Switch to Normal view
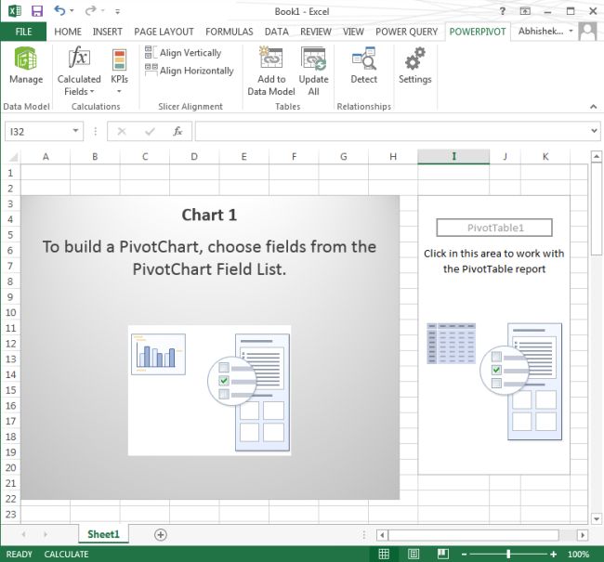 [384, 554]
